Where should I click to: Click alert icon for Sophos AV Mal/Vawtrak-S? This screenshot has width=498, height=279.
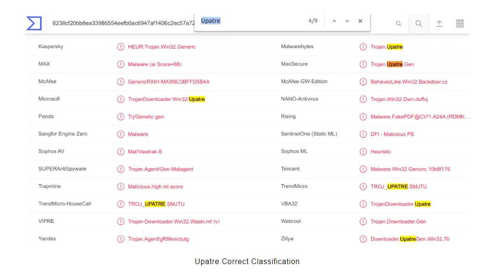pos(121,151)
